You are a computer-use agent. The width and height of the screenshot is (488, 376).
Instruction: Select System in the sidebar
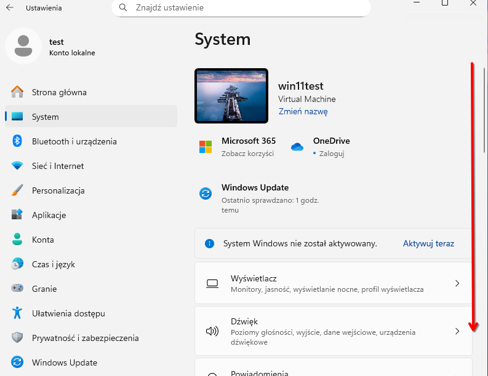[91, 117]
